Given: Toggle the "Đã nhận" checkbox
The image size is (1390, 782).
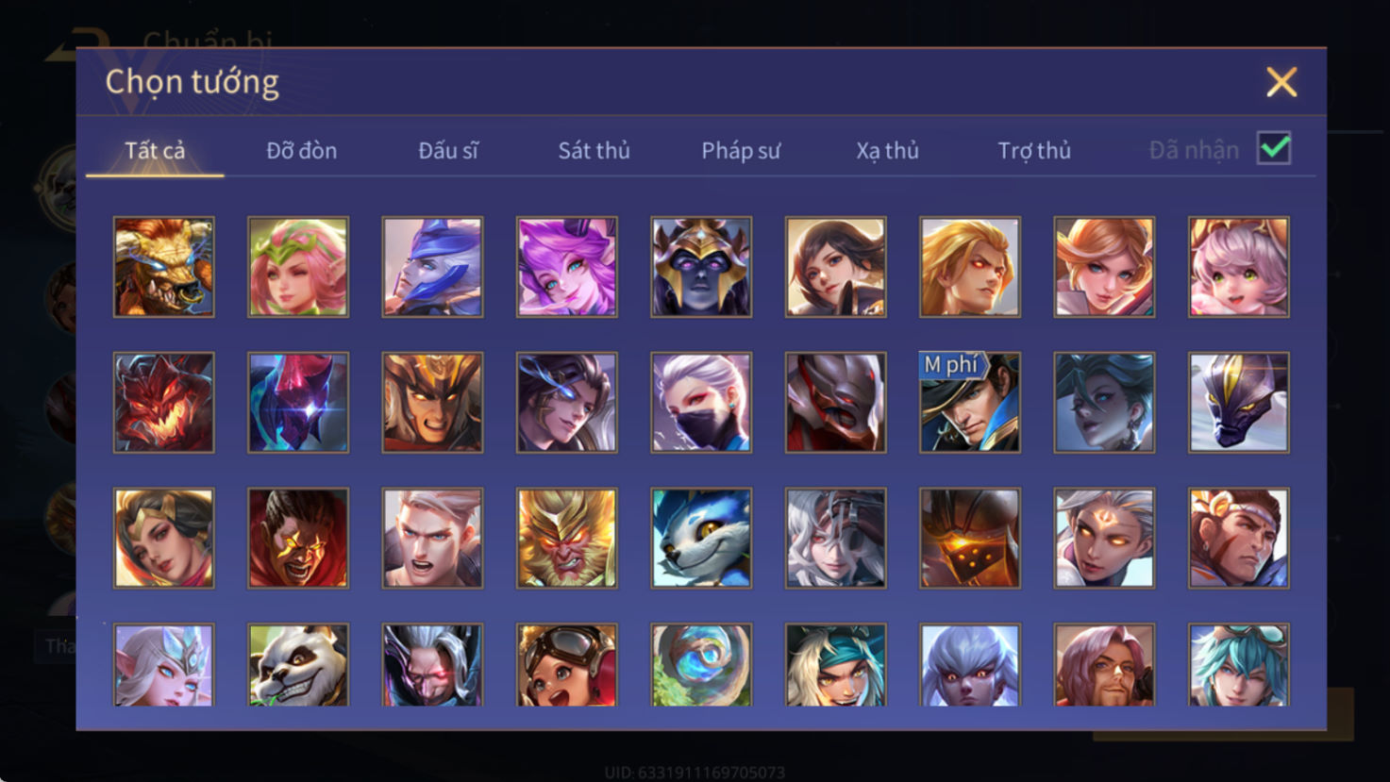Looking at the screenshot, I should pyautogui.click(x=1274, y=149).
